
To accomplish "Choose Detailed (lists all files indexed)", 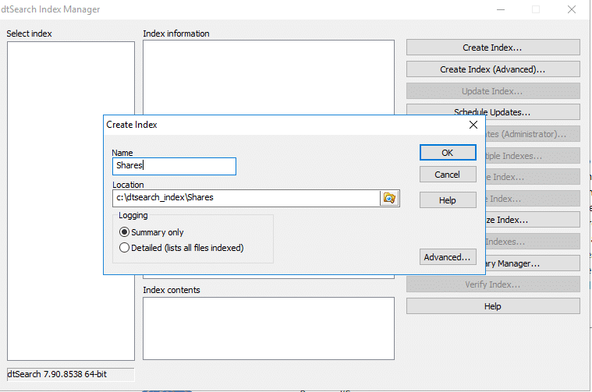I will [123, 248].
